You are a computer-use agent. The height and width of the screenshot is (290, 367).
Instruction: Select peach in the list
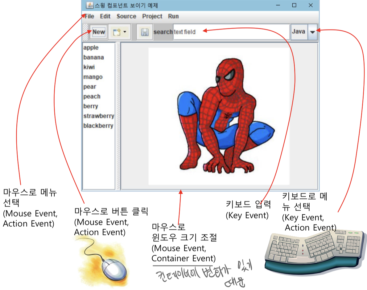coord(99,97)
